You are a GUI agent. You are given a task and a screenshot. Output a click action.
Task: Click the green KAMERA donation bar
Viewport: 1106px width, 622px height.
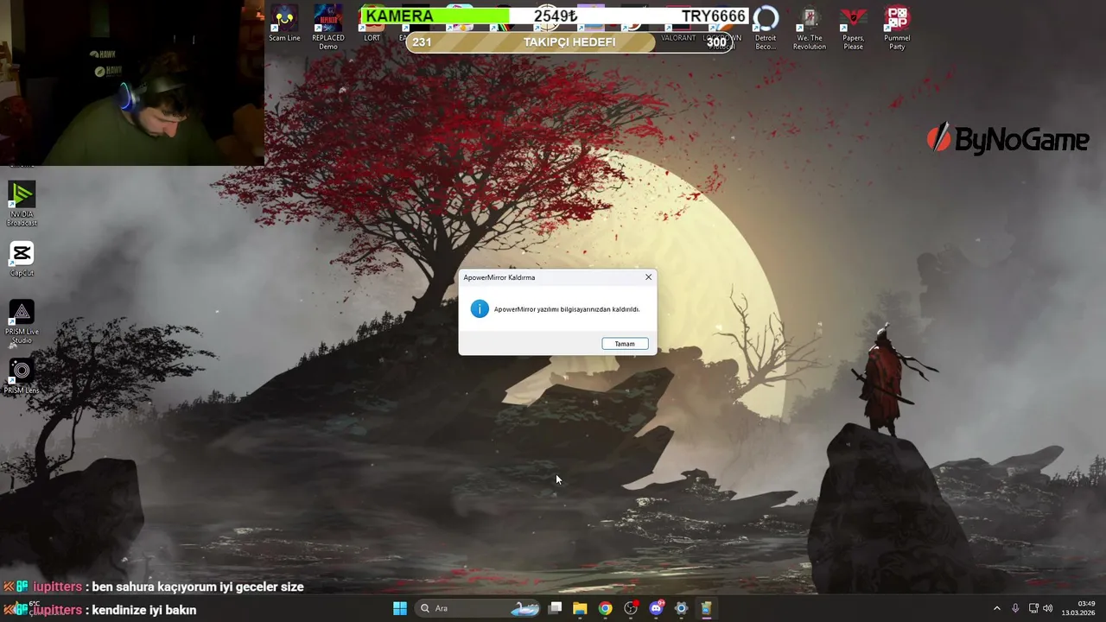click(x=435, y=16)
